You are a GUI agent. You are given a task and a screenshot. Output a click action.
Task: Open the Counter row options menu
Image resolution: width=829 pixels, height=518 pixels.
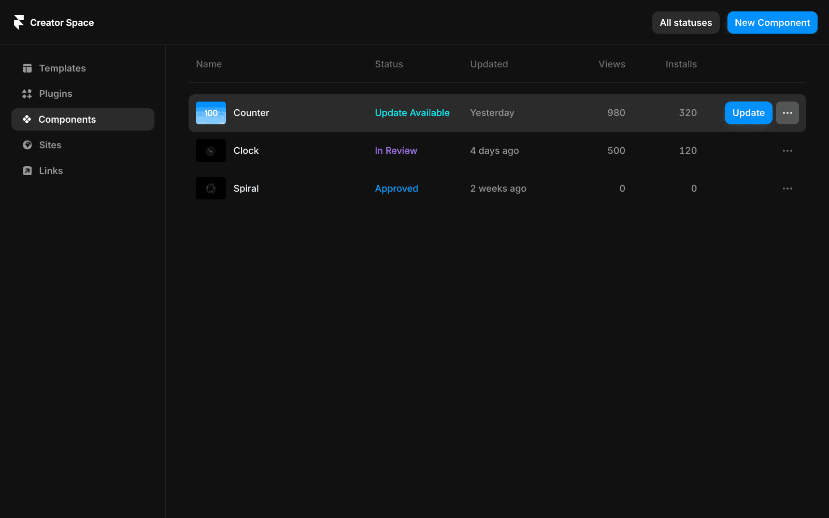tap(787, 112)
